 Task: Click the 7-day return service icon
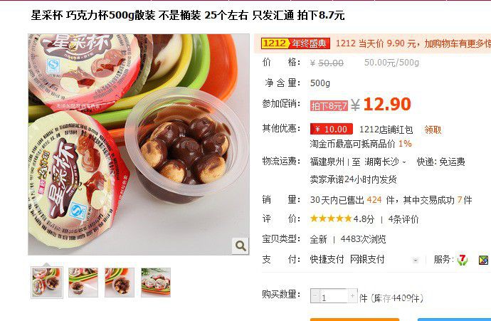tap(463, 260)
